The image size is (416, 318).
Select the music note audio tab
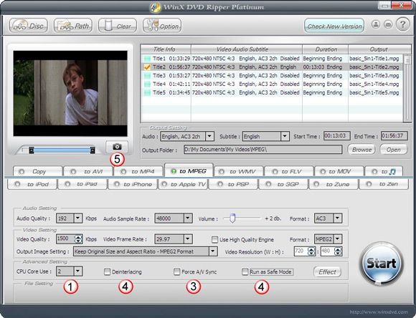click(x=384, y=172)
